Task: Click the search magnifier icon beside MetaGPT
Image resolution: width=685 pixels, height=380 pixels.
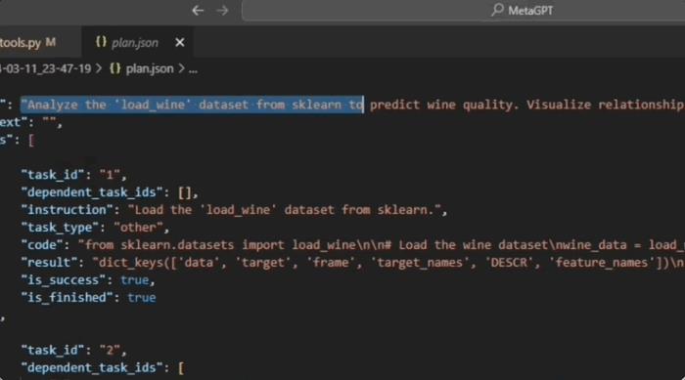Action: (497, 10)
